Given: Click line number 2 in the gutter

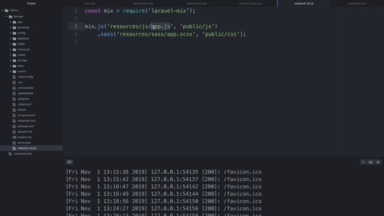Looking at the screenshot, I should click(76, 19).
